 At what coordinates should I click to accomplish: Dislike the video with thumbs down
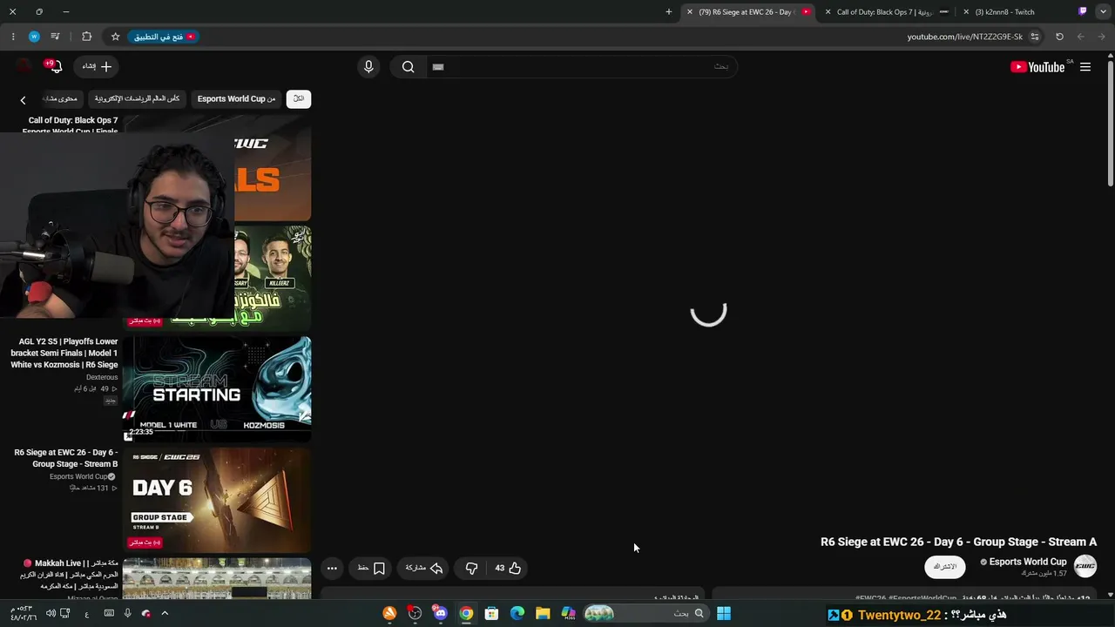tap(471, 569)
